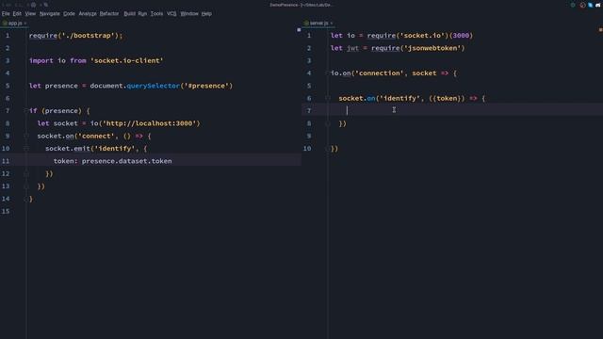The height and width of the screenshot is (339, 603).
Task: Click 'presence.dataset.token' on line 11
Action: pos(126,161)
